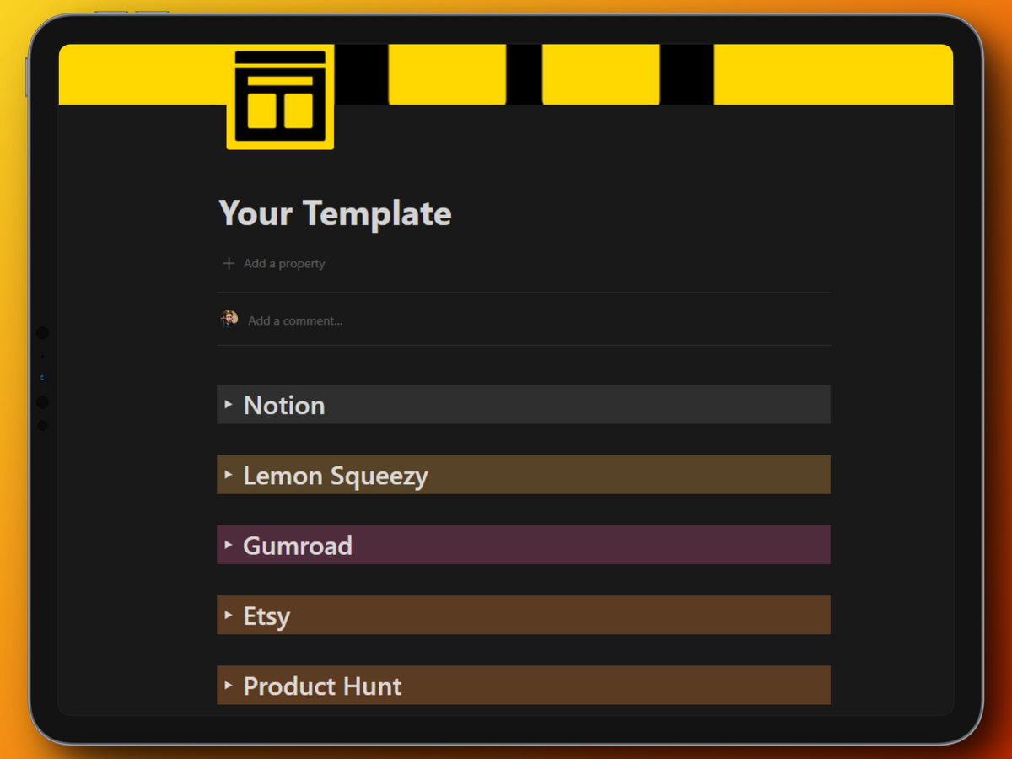This screenshot has width=1012, height=759.
Task: Click the purple Gumroad block background
Action: click(x=590, y=545)
